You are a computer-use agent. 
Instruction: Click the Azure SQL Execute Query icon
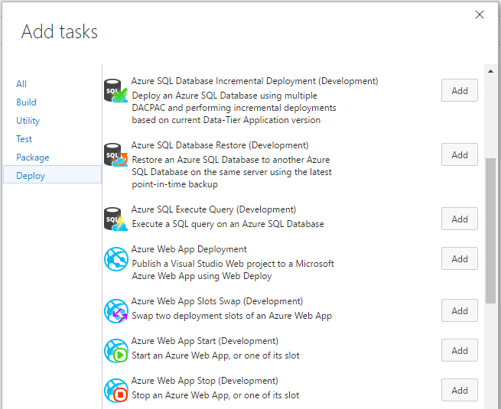tap(116, 219)
